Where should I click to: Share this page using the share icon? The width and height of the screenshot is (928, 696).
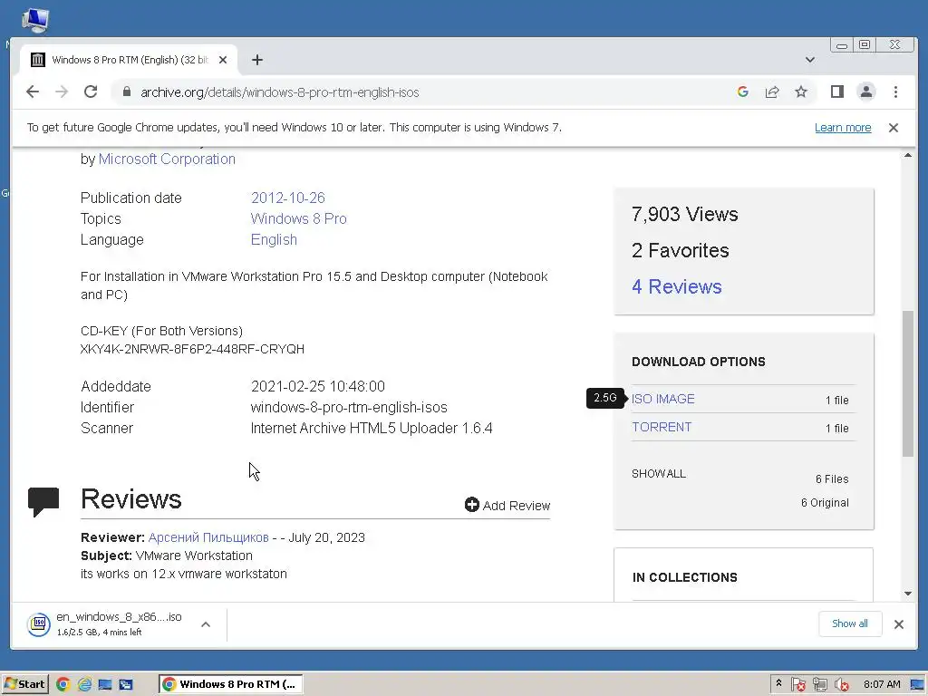(772, 92)
